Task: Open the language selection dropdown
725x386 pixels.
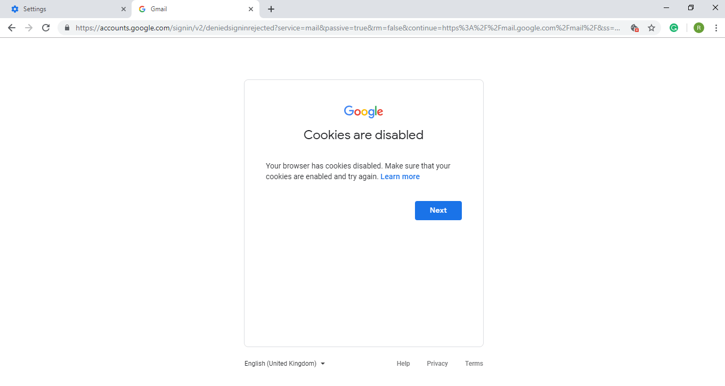Action: pyautogui.click(x=284, y=363)
